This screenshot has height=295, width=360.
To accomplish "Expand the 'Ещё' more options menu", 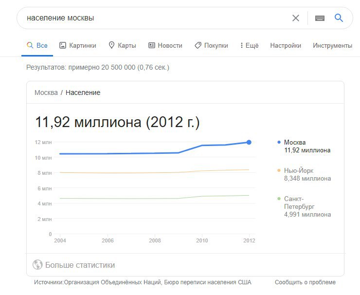I will pyautogui.click(x=250, y=45).
